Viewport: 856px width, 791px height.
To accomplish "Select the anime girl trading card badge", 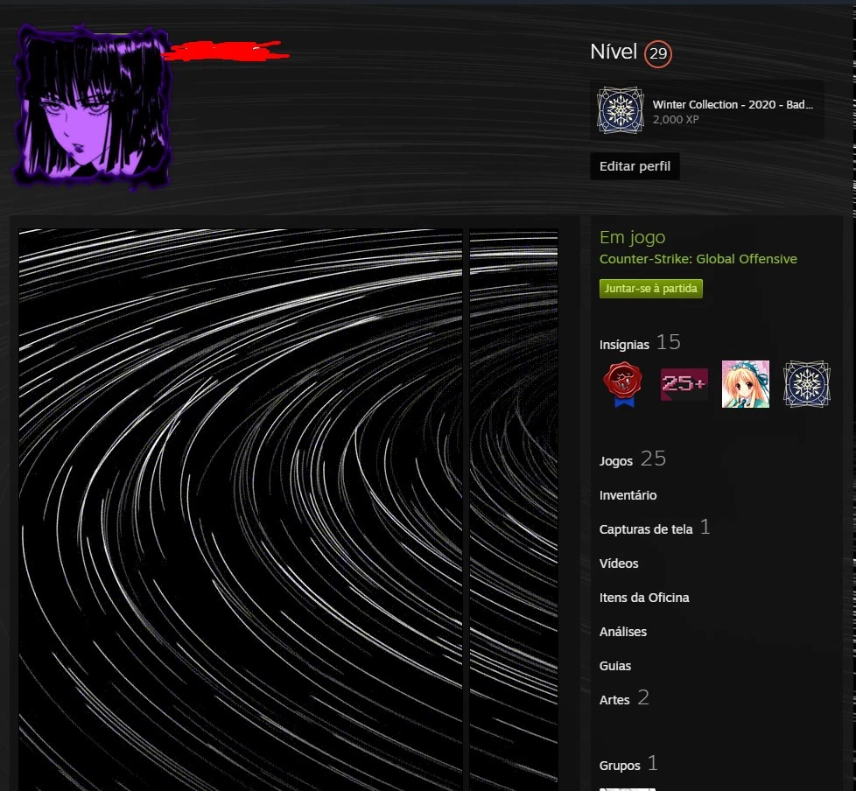I will (745, 384).
